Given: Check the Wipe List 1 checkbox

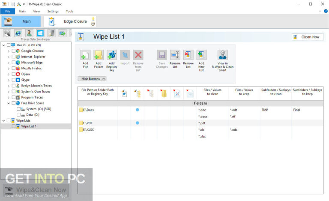Looking at the screenshot, I should (13, 126).
